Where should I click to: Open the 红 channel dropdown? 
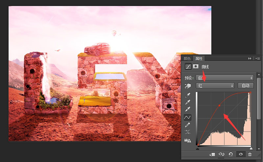(x=215, y=86)
